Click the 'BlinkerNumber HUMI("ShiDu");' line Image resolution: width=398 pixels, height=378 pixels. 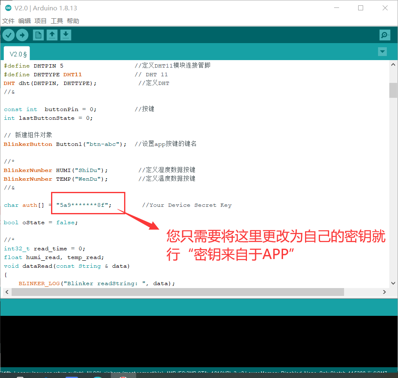pos(56,170)
